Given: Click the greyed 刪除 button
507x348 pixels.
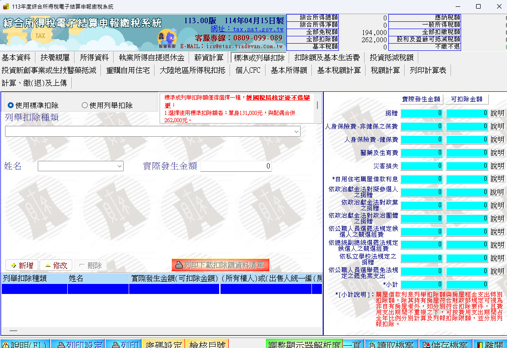Looking at the screenshot, I should (x=90, y=265).
